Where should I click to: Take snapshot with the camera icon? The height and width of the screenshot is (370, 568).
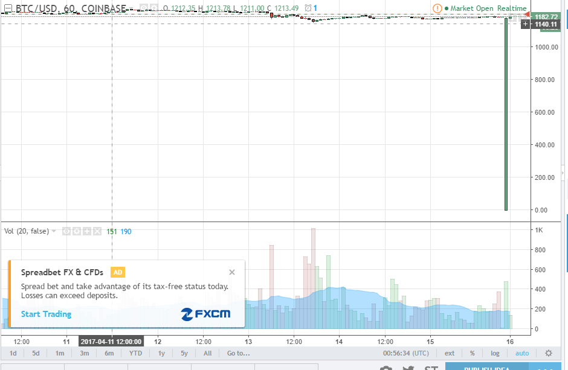click(386, 368)
